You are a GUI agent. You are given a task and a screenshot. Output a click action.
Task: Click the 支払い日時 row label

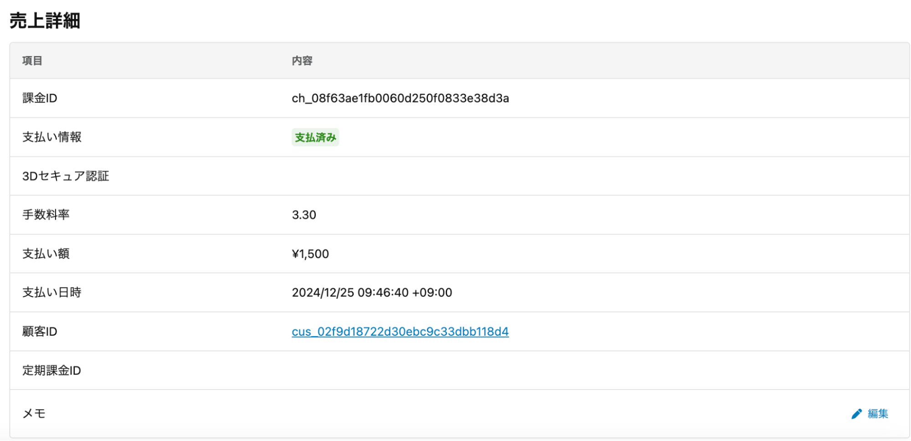coord(52,292)
